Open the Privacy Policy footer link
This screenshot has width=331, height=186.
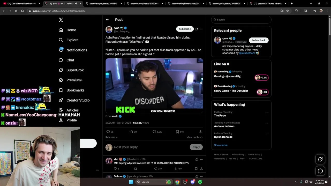[238, 154]
